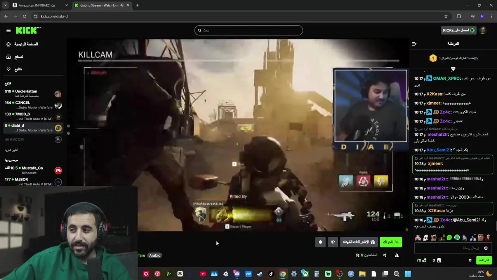Open the weather widget showing 20°C
This screenshot has width=497, height=280.
coord(480,274)
